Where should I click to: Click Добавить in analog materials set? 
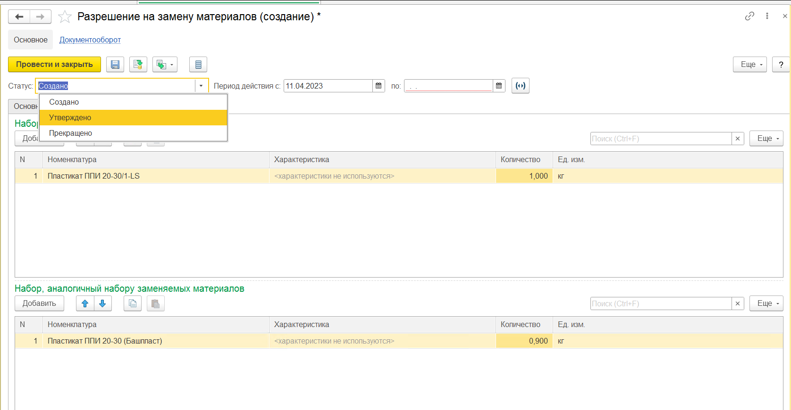[x=39, y=303]
